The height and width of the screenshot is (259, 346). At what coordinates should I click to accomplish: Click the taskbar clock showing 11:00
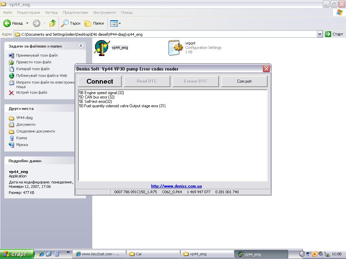336,254
